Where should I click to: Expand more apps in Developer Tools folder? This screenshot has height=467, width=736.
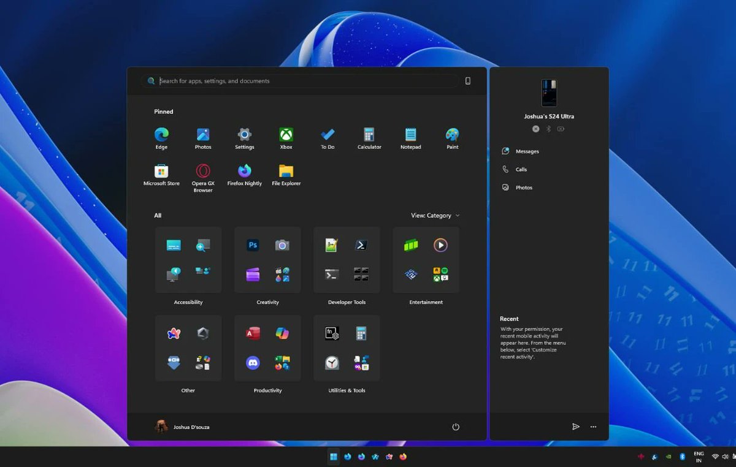click(361, 275)
